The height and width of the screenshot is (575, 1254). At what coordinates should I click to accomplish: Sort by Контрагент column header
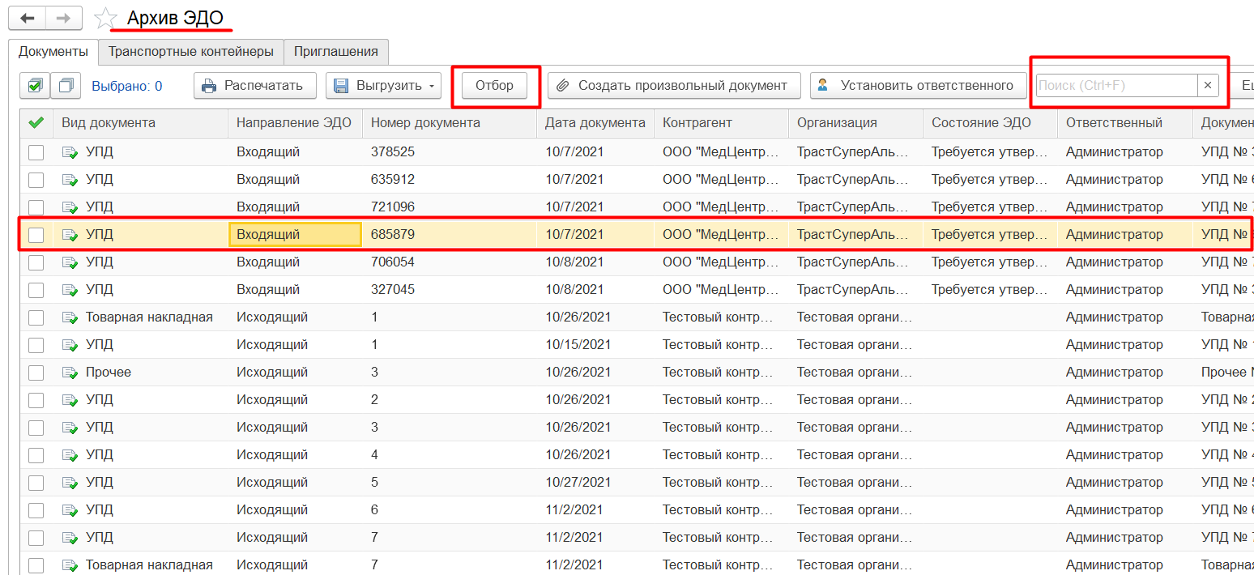pos(722,123)
